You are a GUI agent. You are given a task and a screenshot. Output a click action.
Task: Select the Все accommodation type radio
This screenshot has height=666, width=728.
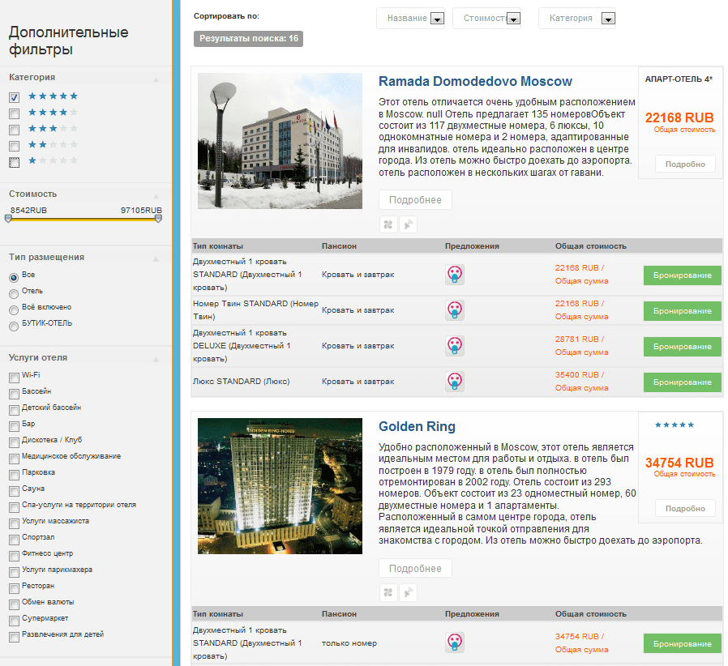[14, 278]
